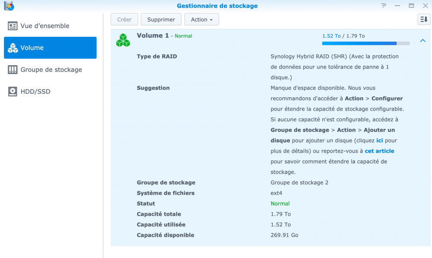The height and width of the screenshot is (258, 432).
Task: Click the Storage Manager app icon
Action: pyautogui.click(x=9, y=6)
